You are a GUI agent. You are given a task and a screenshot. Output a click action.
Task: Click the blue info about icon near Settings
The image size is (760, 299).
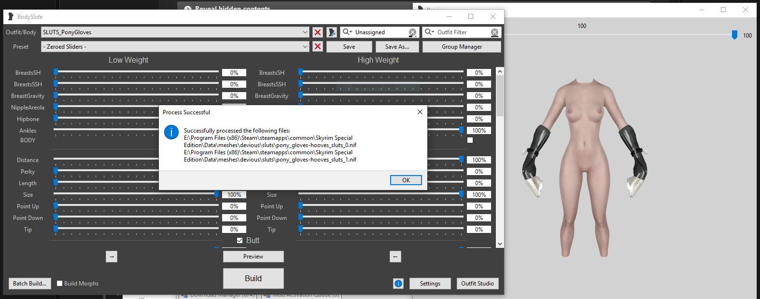(x=398, y=284)
